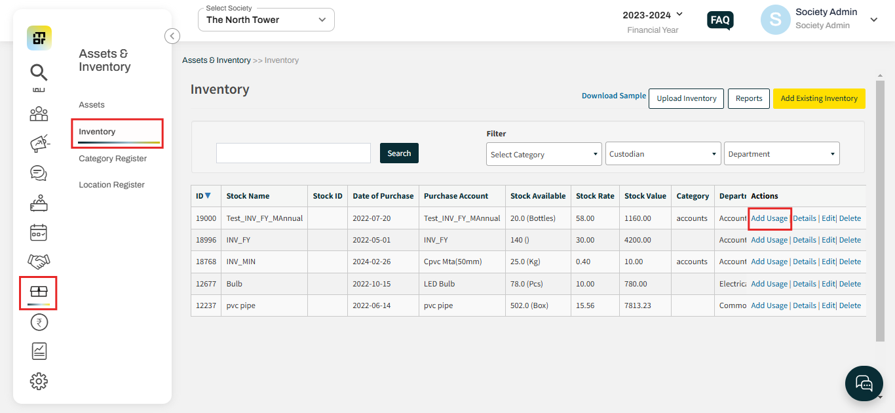Open the calendar bookings icon
895x413 pixels.
(x=39, y=232)
